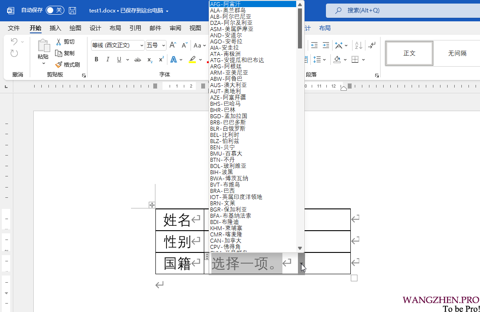Apply the 无间隔 style
The image size is (480, 312).
[x=457, y=53]
